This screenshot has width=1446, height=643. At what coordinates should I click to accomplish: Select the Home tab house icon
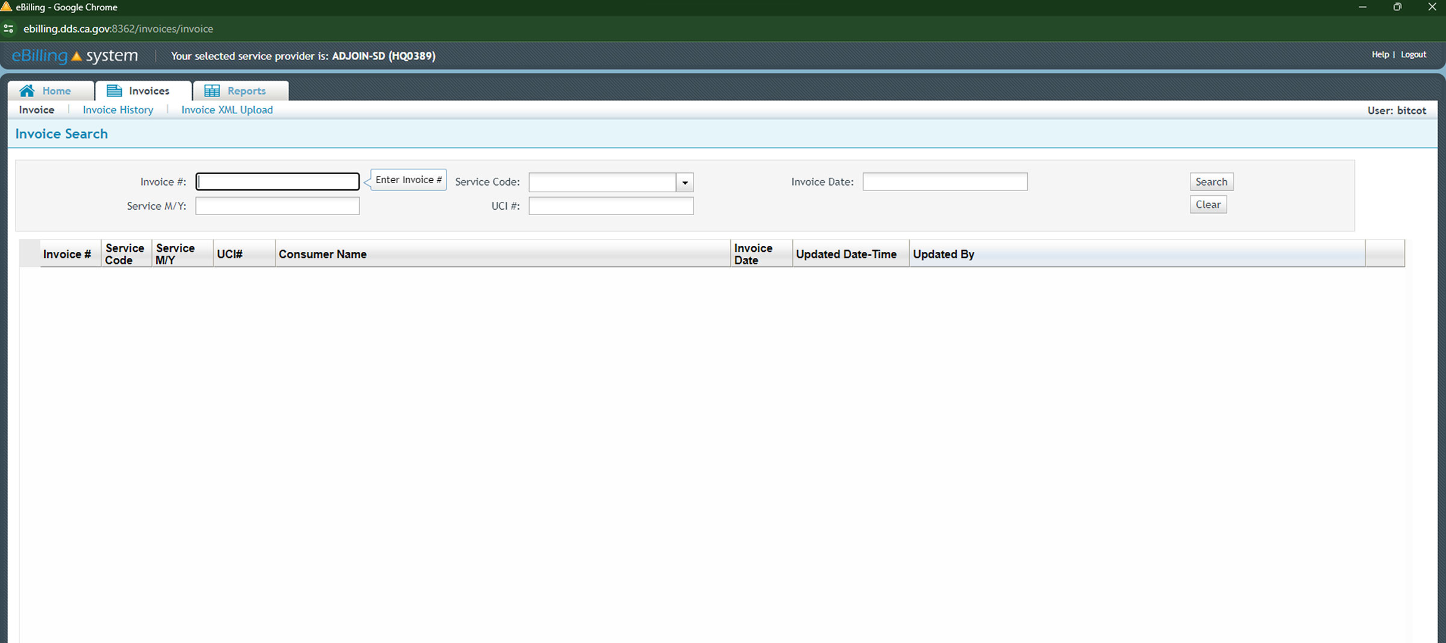coord(27,90)
